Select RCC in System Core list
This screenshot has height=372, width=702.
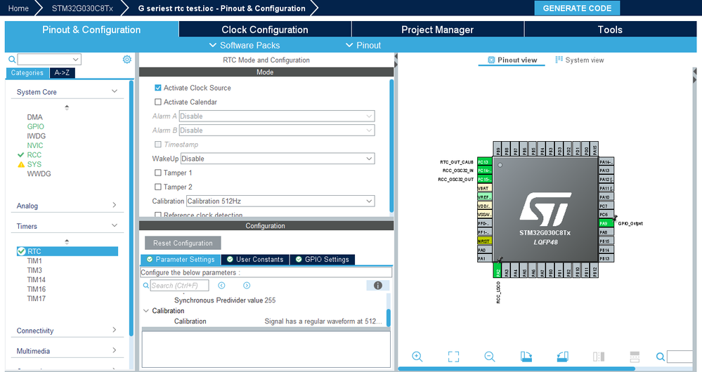[x=34, y=154]
